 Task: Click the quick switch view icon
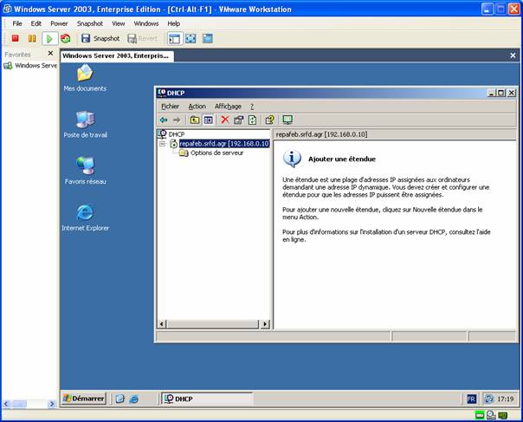[208, 38]
